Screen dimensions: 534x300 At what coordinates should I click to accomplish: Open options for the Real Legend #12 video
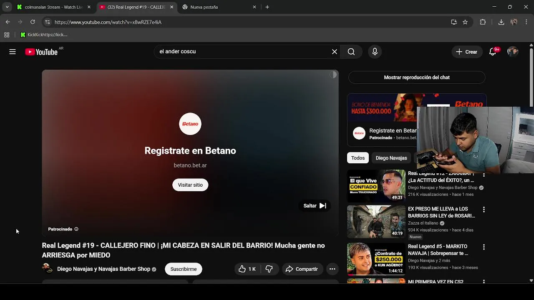[484, 175]
